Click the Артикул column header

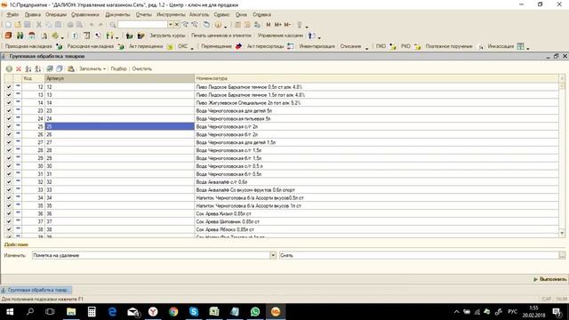[120, 78]
